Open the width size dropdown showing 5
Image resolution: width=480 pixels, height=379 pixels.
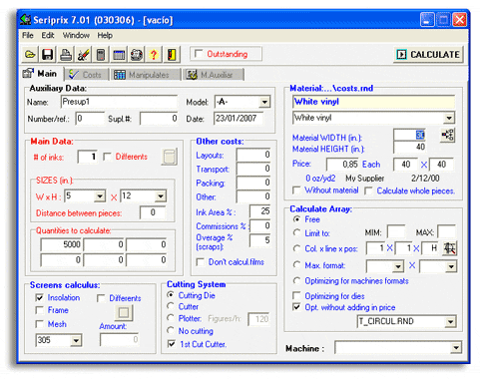pyautogui.click(x=100, y=196)
